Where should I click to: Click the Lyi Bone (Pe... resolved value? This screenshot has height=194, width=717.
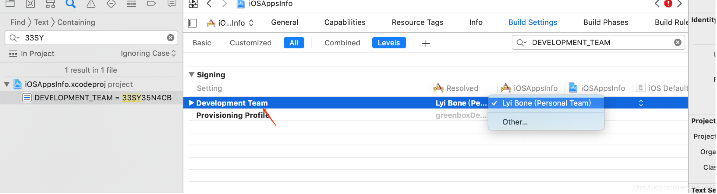click(x=461, y=103)
